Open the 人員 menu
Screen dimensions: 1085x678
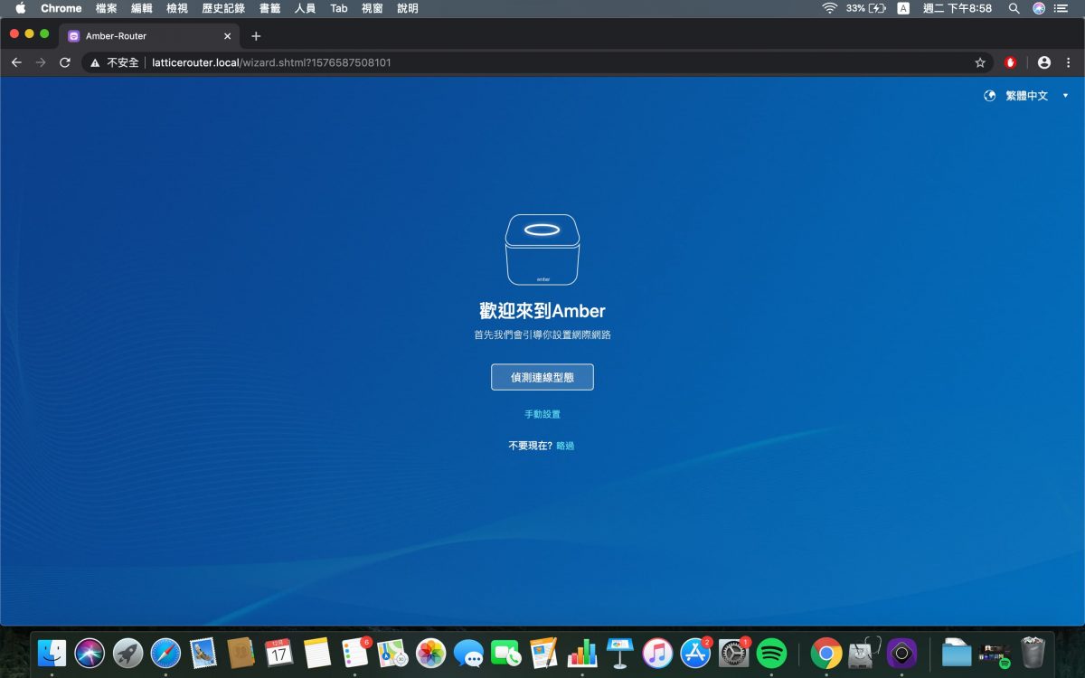coord(305,8)
